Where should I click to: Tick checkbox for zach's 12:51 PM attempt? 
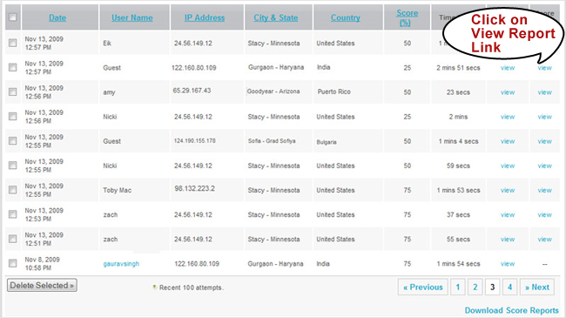[13, 239]
